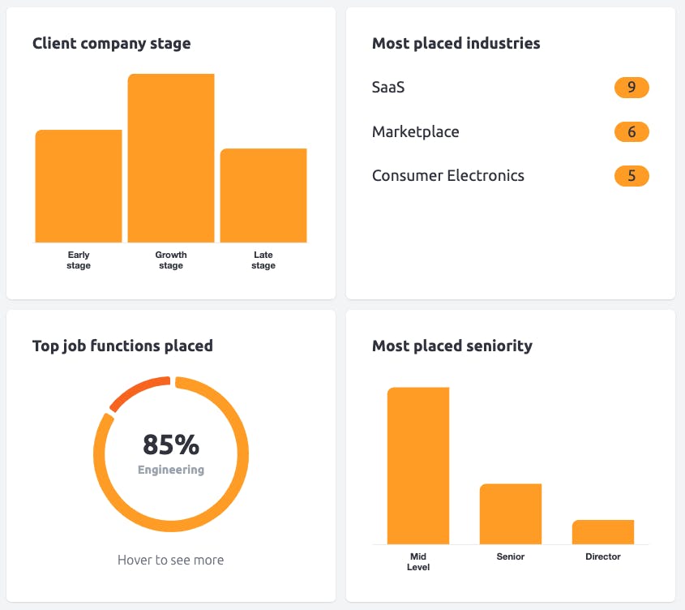Click the Early stage bar
Image resolution: width=685 pixels, height=610 pixels.
pos(79,186)
